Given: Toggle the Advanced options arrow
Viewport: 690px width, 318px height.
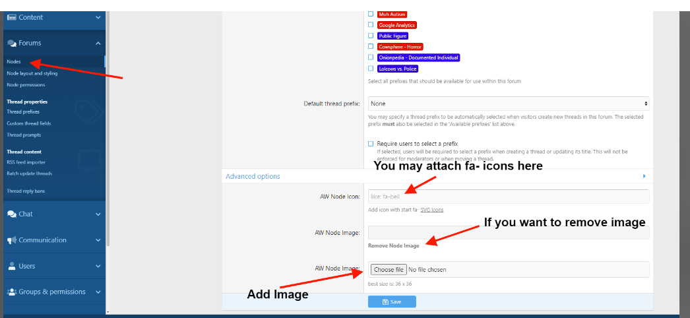Looking at the screenshot, I should point(644,176).
